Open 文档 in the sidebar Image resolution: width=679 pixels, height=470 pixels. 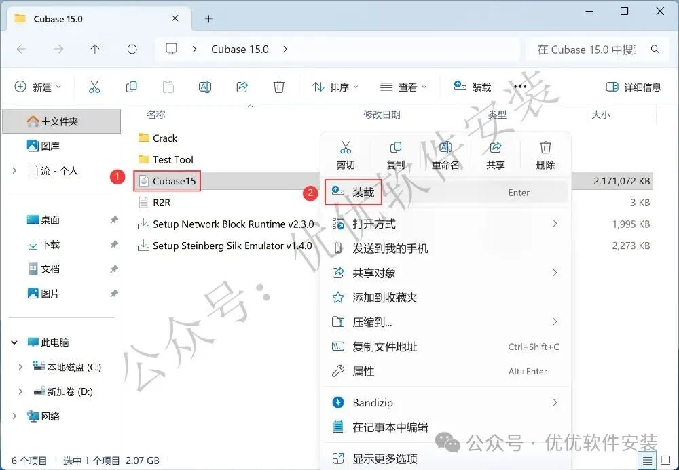point(43,269)
